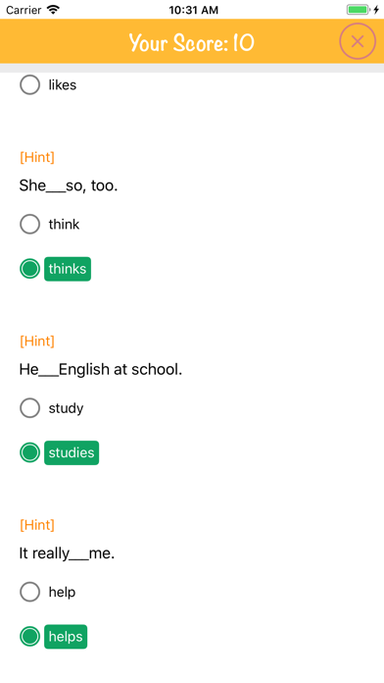Screen dimensions: 384x683
Task: Tap the 10:31 AM clock
Action: pyautogui.click(x=194, y=10)
